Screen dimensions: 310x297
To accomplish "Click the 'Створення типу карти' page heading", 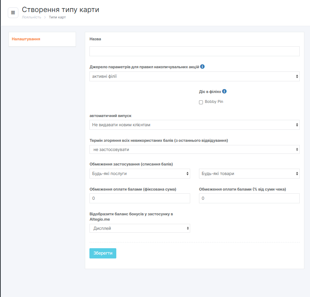I will (x=60, y=10).
